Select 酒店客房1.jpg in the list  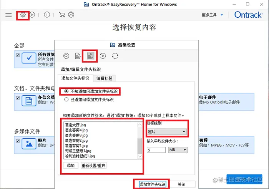[76, 146]
